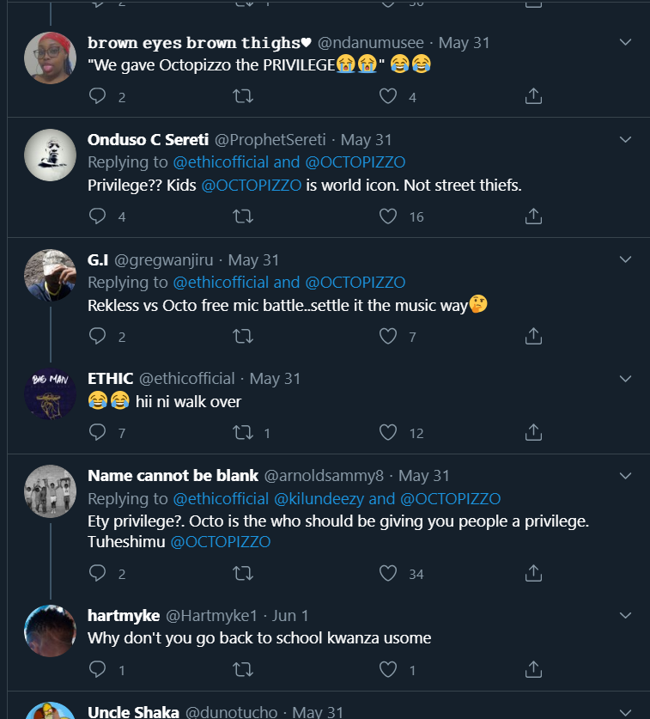Open @kilundeezy profile link
This screenshot has height=719, width=650.
pos(319,498)
